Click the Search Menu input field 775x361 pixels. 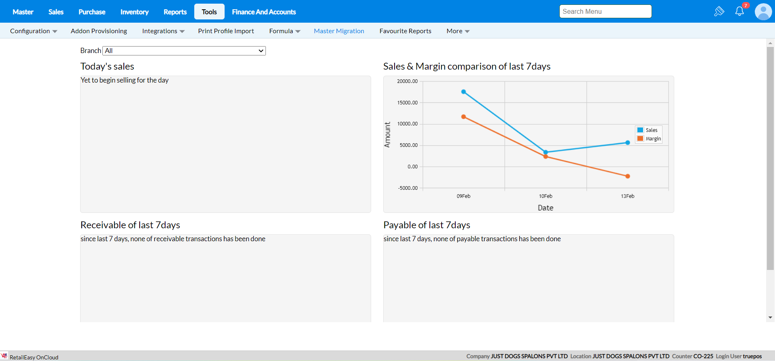(605, 12)
